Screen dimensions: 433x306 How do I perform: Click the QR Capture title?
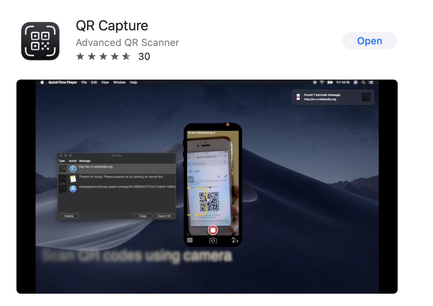click(112, 26)
